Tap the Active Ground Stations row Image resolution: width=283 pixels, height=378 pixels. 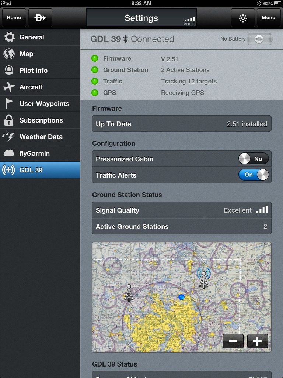[182, 226]
